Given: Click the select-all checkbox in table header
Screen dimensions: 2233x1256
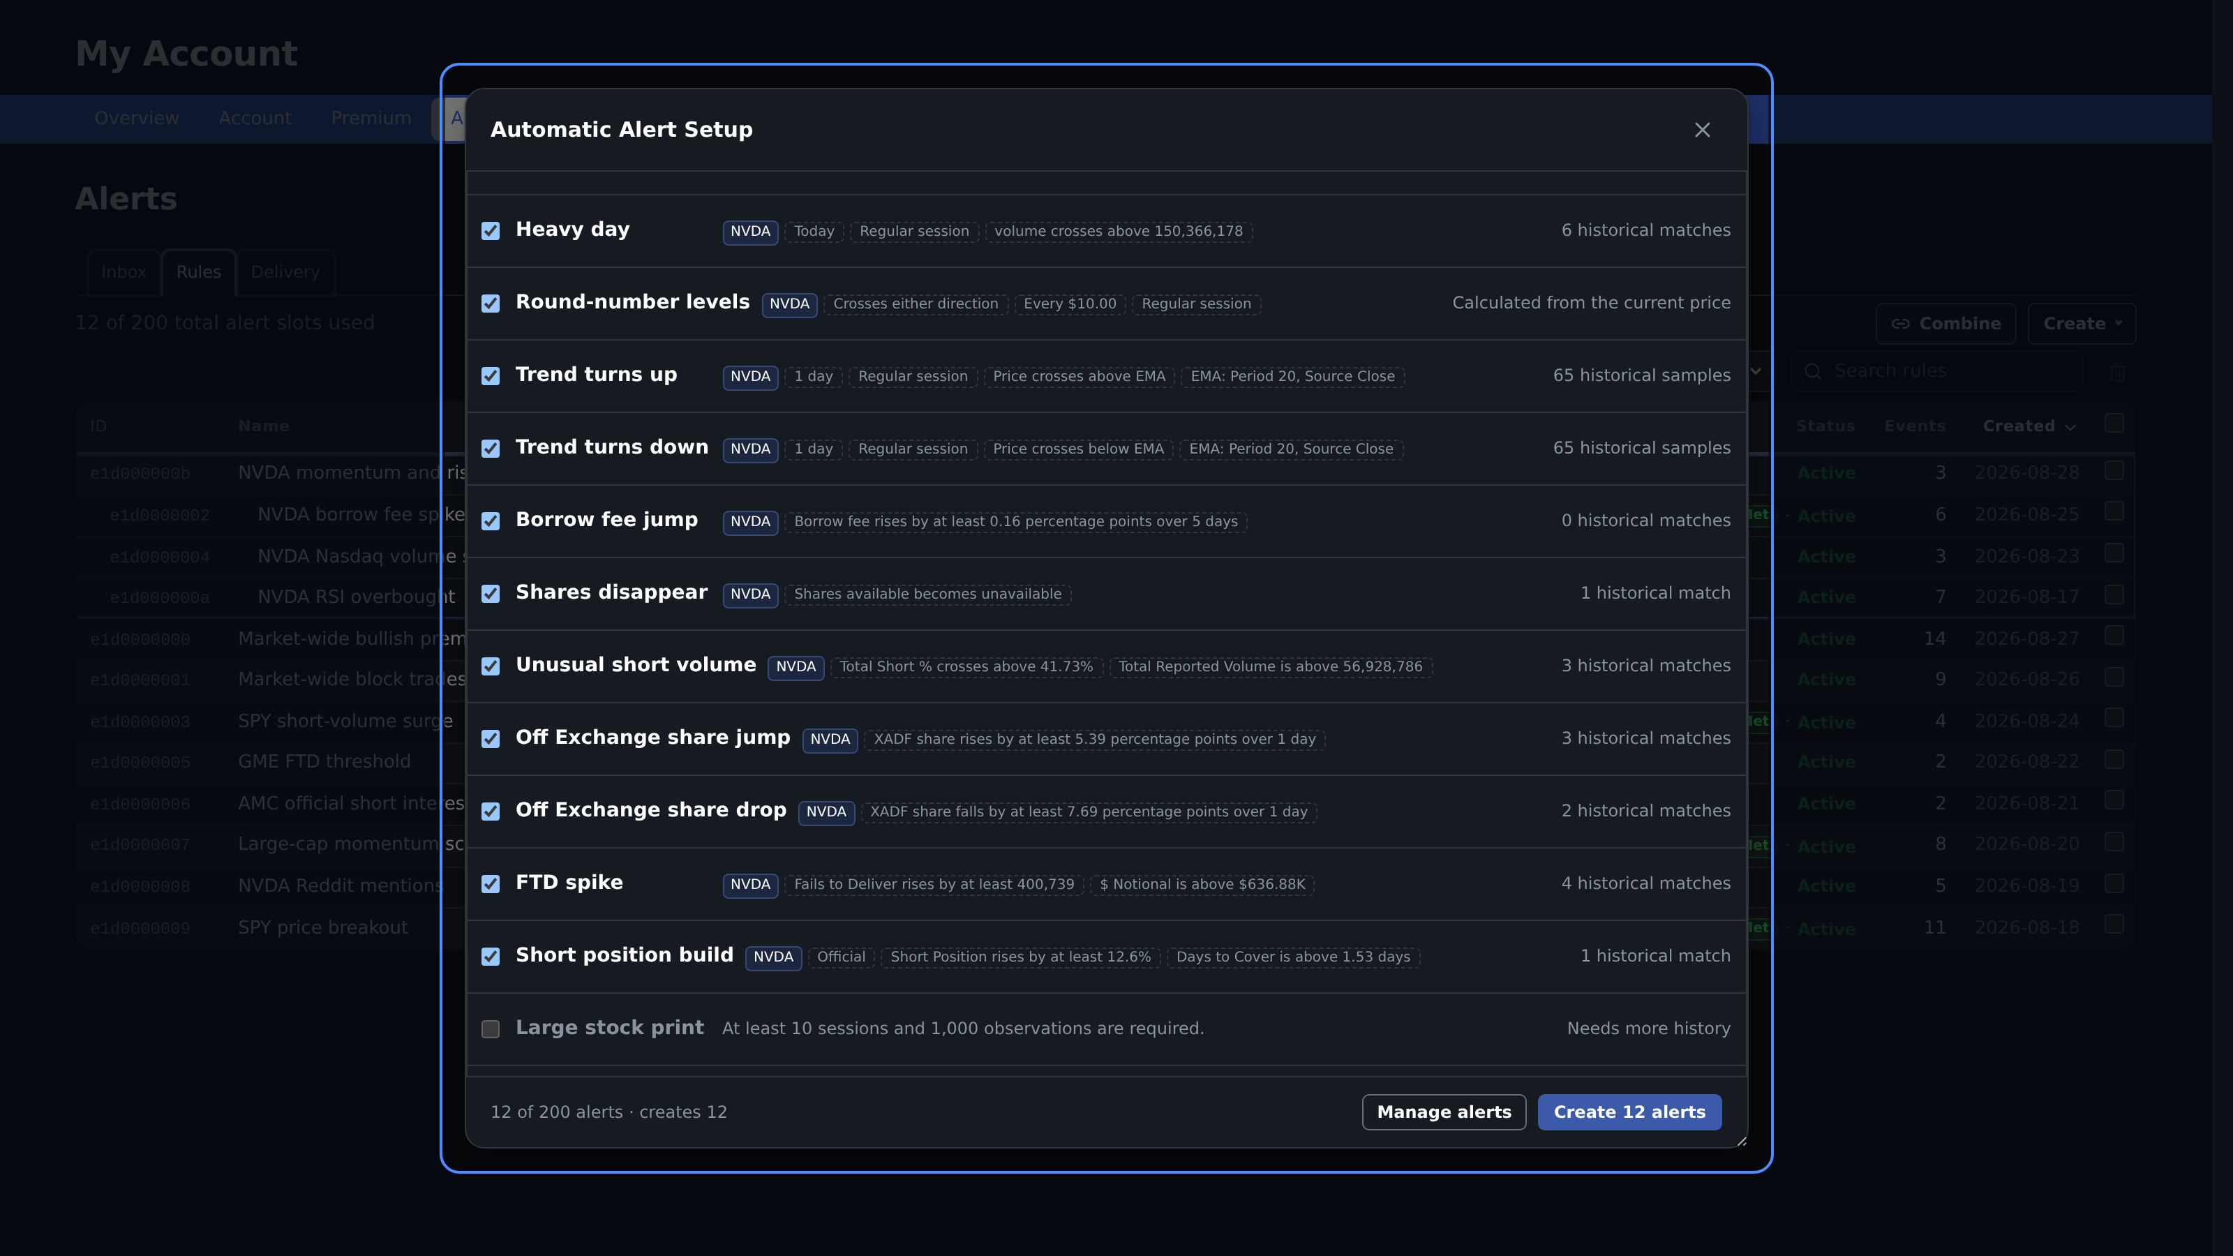Looking at the screenshot, I should click(2114, 423).
